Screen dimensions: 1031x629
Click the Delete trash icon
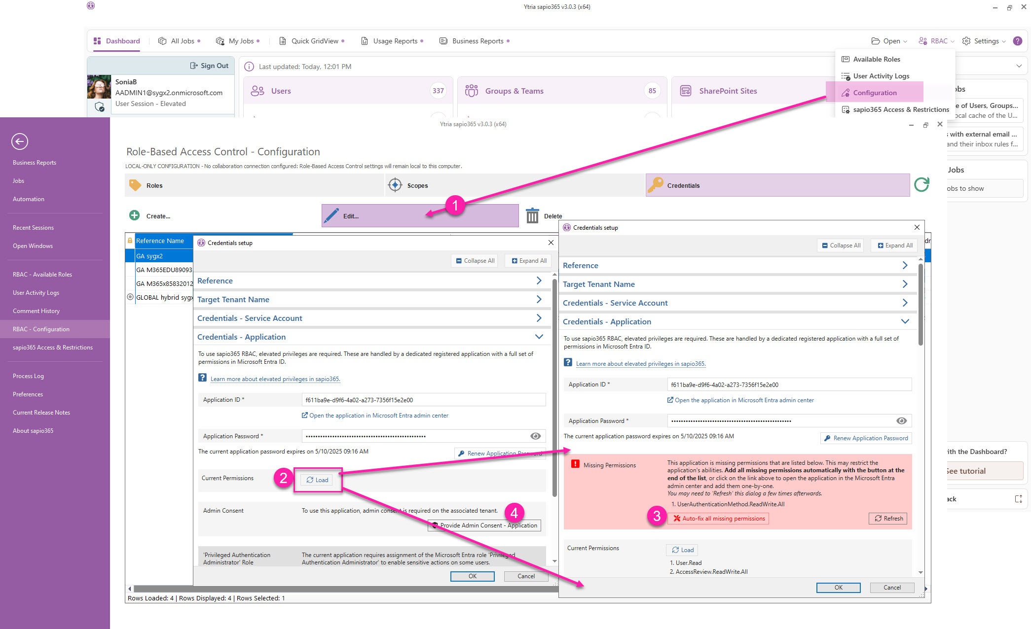tap(533, 215)
